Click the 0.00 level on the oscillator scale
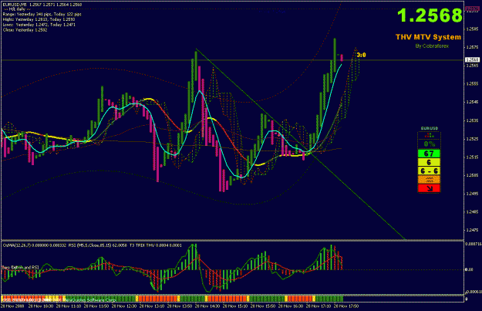The image size is (482, 311). [x=470, y=270]
